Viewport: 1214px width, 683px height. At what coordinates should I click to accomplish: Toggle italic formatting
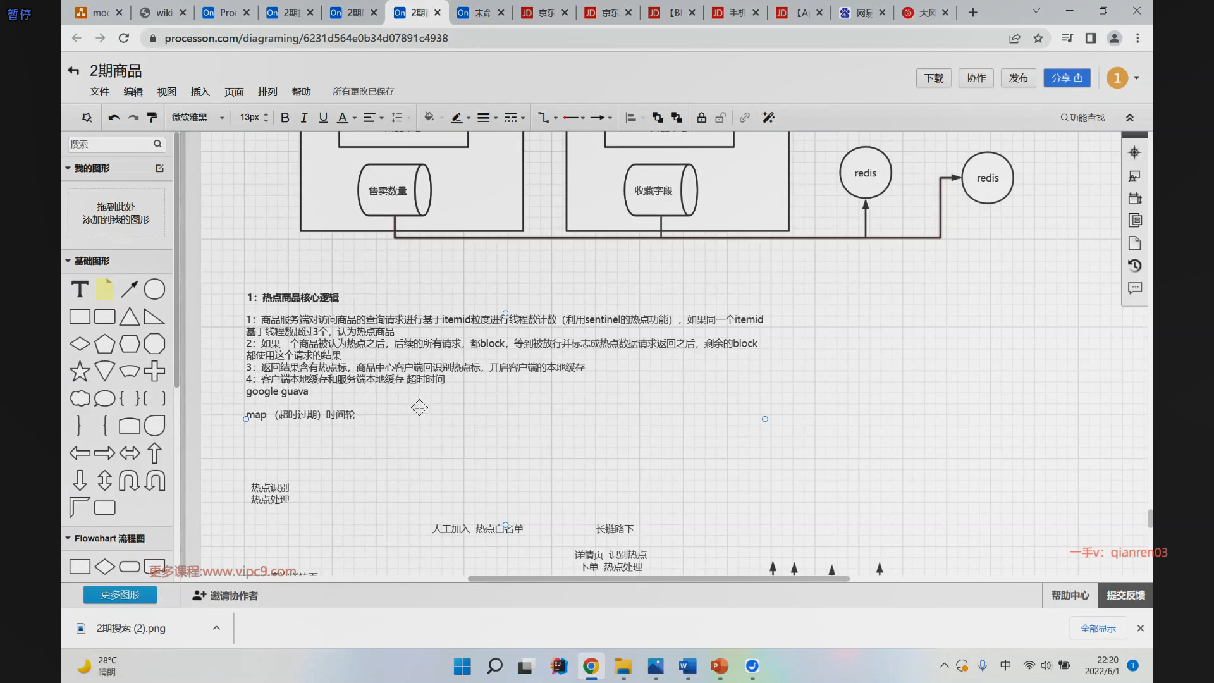click(x=304, y=118)
